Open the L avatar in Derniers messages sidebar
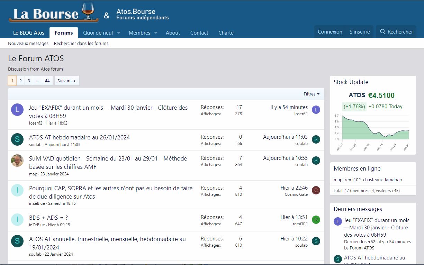 coord(338,221)
